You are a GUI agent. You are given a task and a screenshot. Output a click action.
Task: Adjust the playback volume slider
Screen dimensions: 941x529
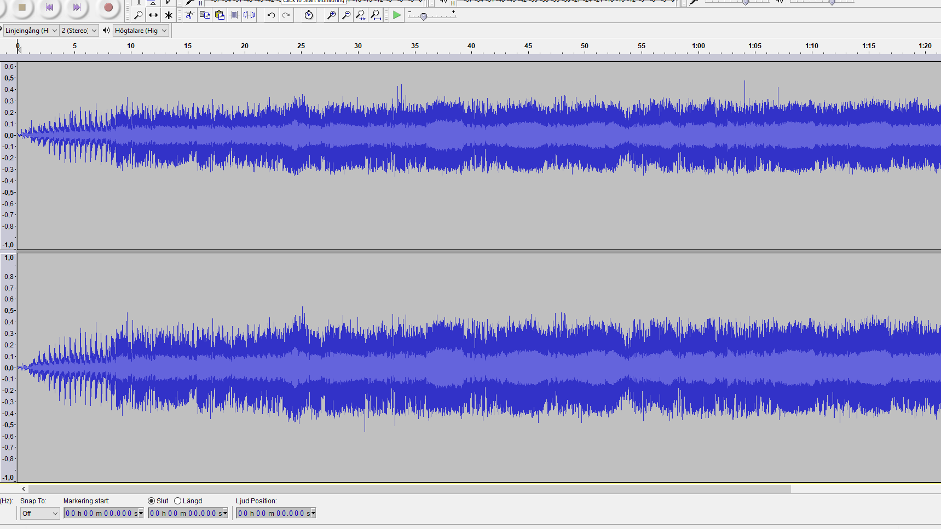coord(832,2)
